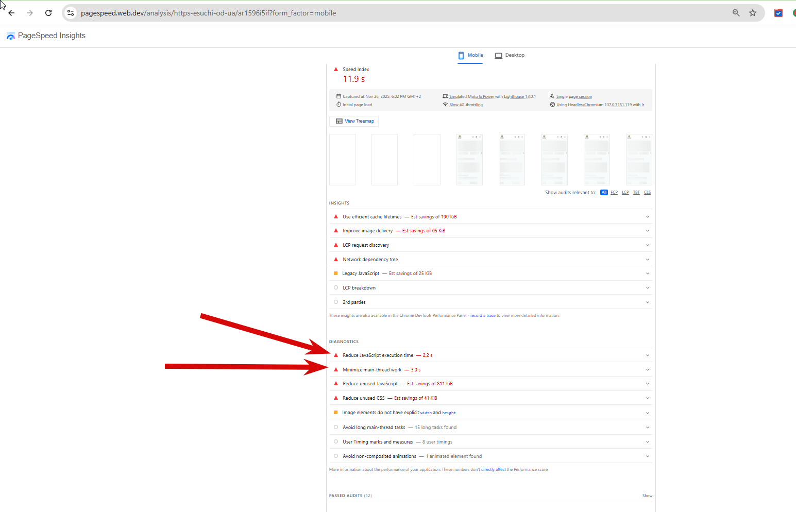Go back to the previous browser page

click(11, 13)
